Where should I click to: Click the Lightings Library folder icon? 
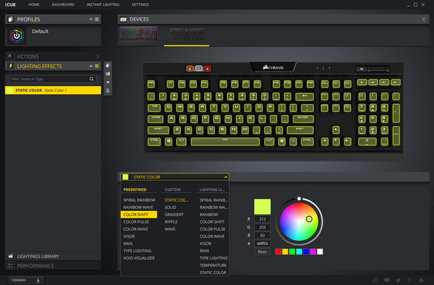point(10,256)
